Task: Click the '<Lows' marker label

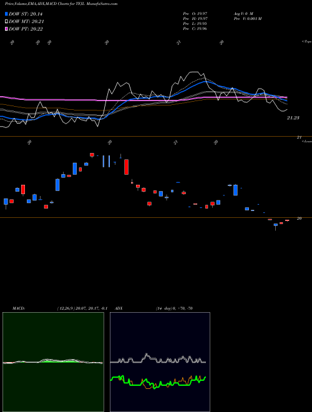Action: pyautogui.click(x=306, y=141)
